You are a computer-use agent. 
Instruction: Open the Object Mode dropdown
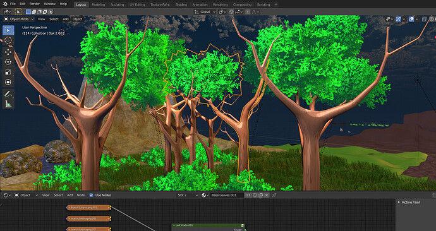pyautogui.click(x=18, y=19)
